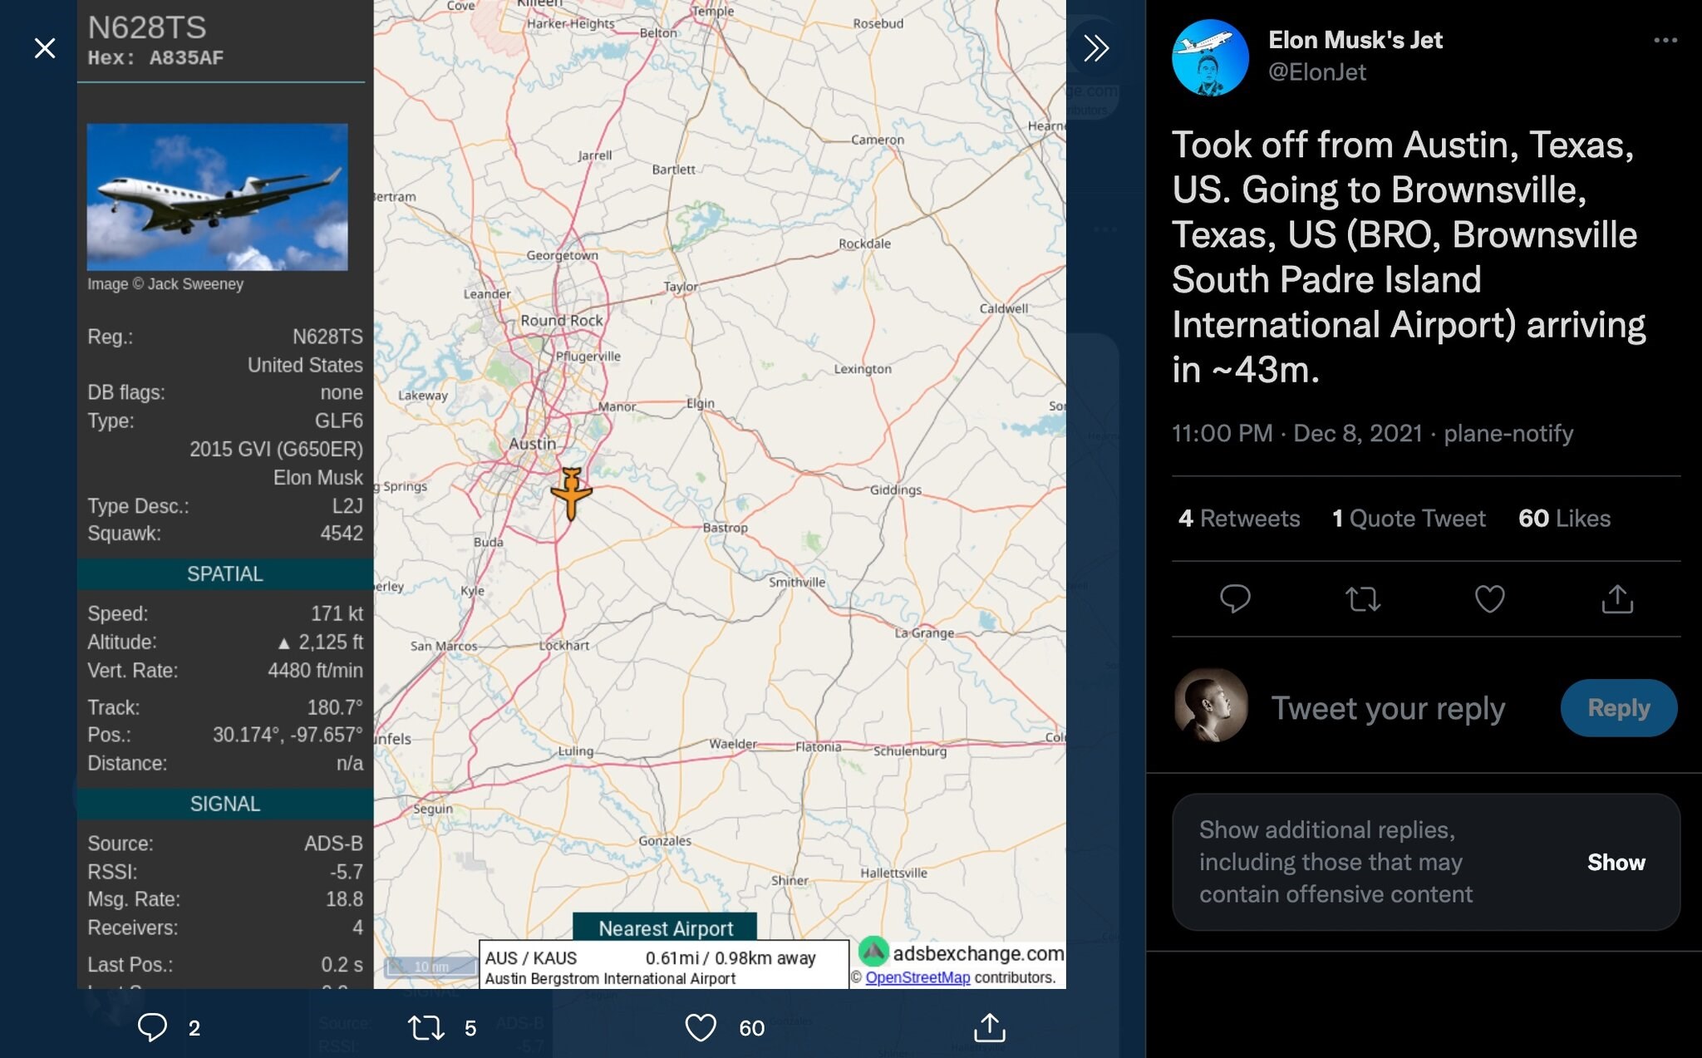Expand the SPATIAL section panel
Screen dimensions: 1702x1058
pos(224,573)
